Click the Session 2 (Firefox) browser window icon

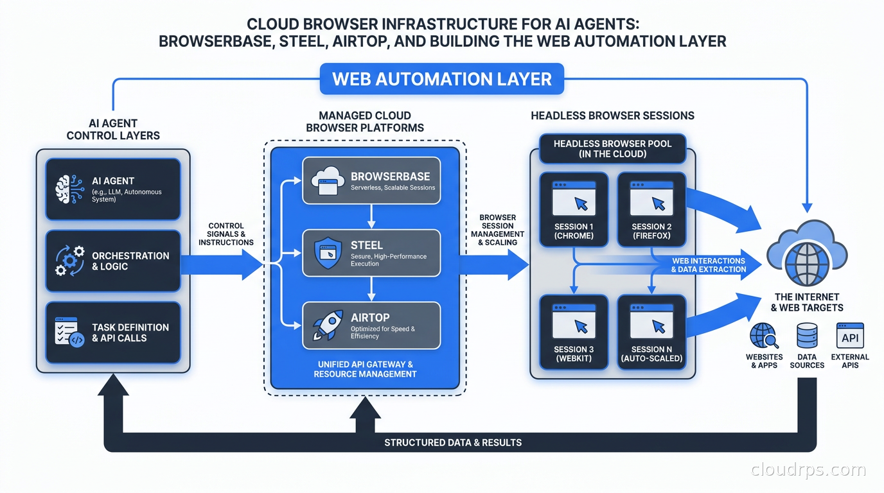click(x=651, y=198)
